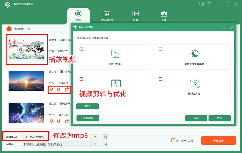Enable the 提高分辨率 checkbox
Screen dimensions: 242x153
(x=81, y=49)
